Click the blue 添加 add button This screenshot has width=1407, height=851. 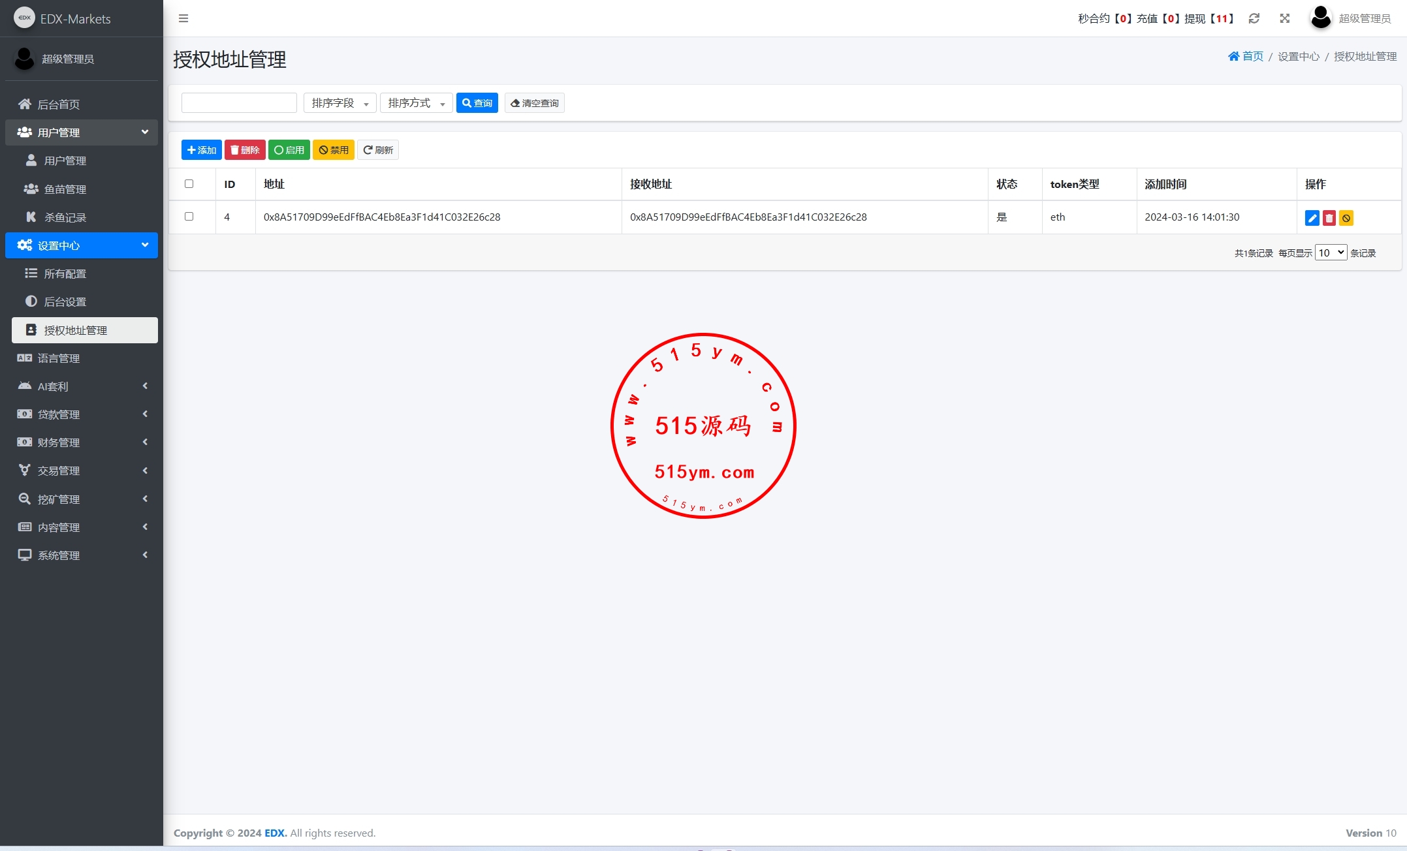(201, 150)
